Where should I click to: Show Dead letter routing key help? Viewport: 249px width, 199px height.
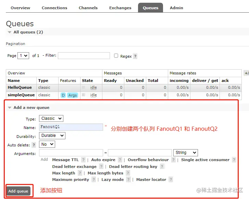coord(162,167)
